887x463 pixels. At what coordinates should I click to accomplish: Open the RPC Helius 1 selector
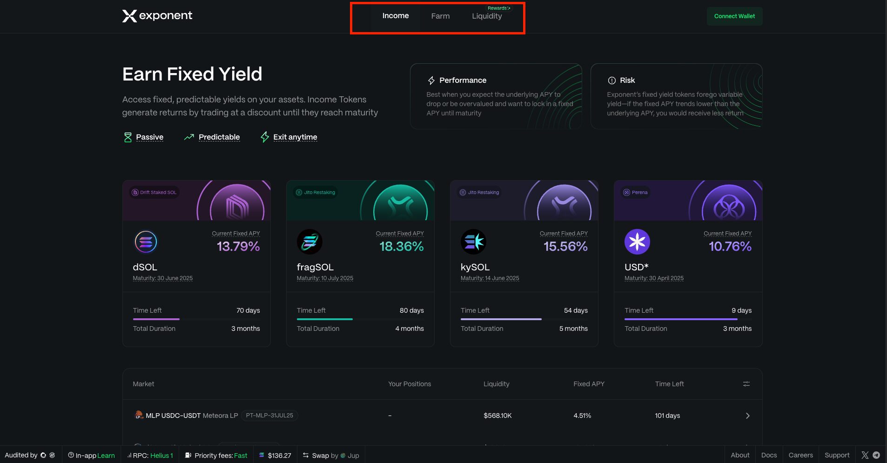point(150,455)
